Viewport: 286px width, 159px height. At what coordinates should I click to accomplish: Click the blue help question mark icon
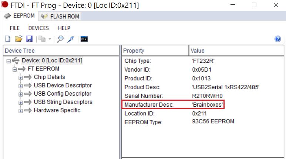(278, 39)
